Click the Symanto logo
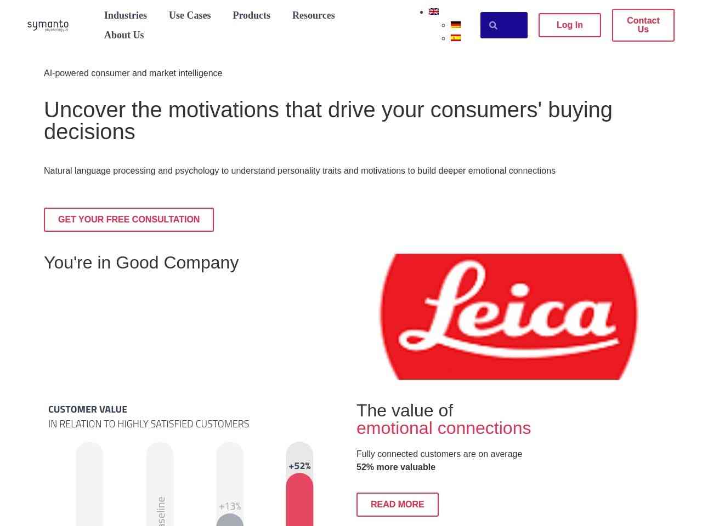This screenshot has height=526, width=702. pos(48,25)
